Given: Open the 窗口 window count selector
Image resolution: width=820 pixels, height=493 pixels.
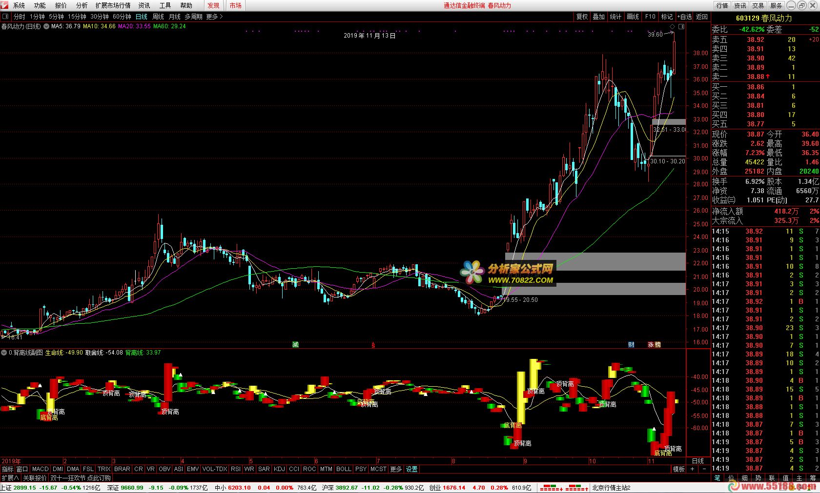Looking at the screenshot, I should tap(22, 469).
